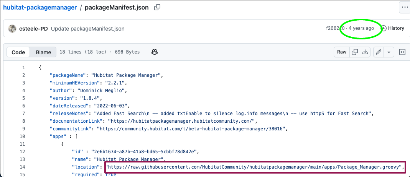Click the "2022-06-03" dateReleased value
Image resolution: width=410 pixels, height=177 pixels.
(x=110, y=106)
